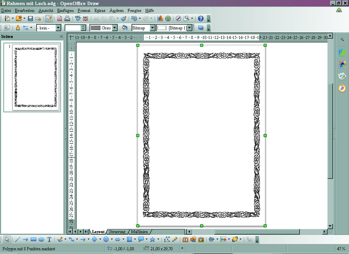Viewport: 349px width, 254px height.
Task: Select the Rectangle tool
Action: pos(33,239)
